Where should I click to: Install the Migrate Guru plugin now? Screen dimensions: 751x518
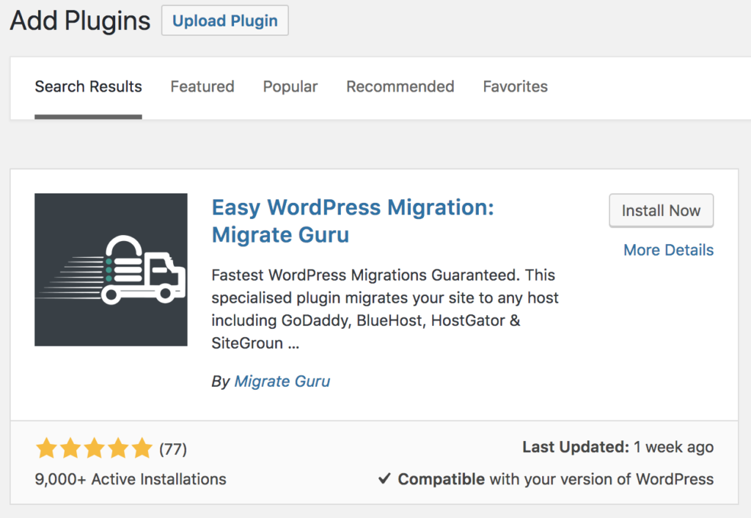pyautogui.click(x=661, y=211)
